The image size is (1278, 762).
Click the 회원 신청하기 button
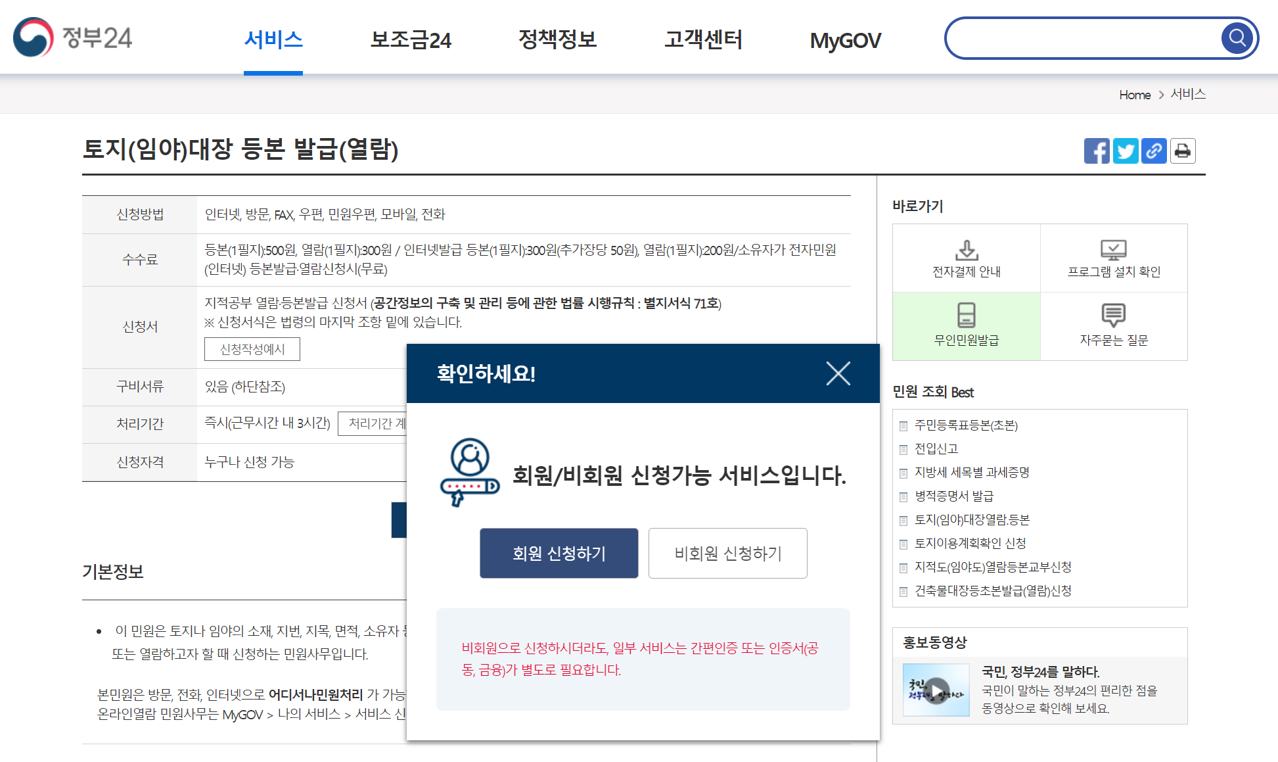(559, 553)
